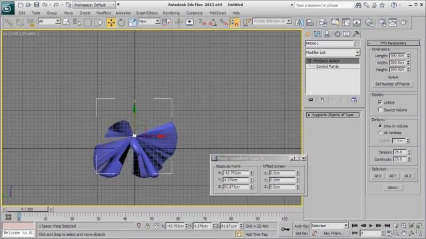Open the Create command panel tab
This screenshot has width=426, height=239.
pos(308,34)
